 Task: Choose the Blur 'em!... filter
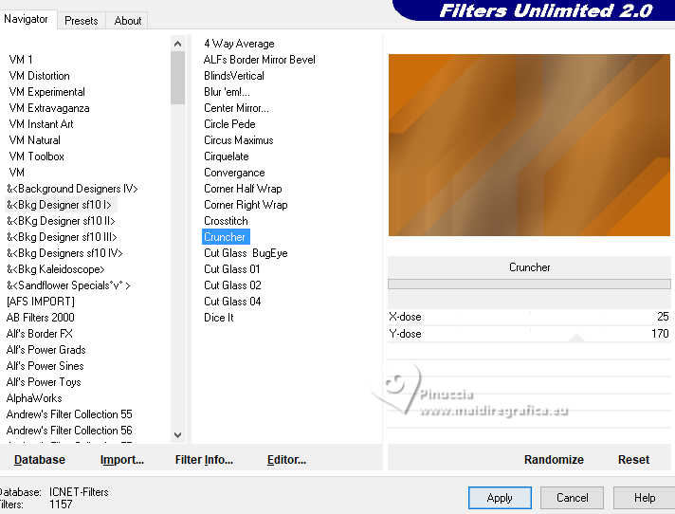click(227, 92)
